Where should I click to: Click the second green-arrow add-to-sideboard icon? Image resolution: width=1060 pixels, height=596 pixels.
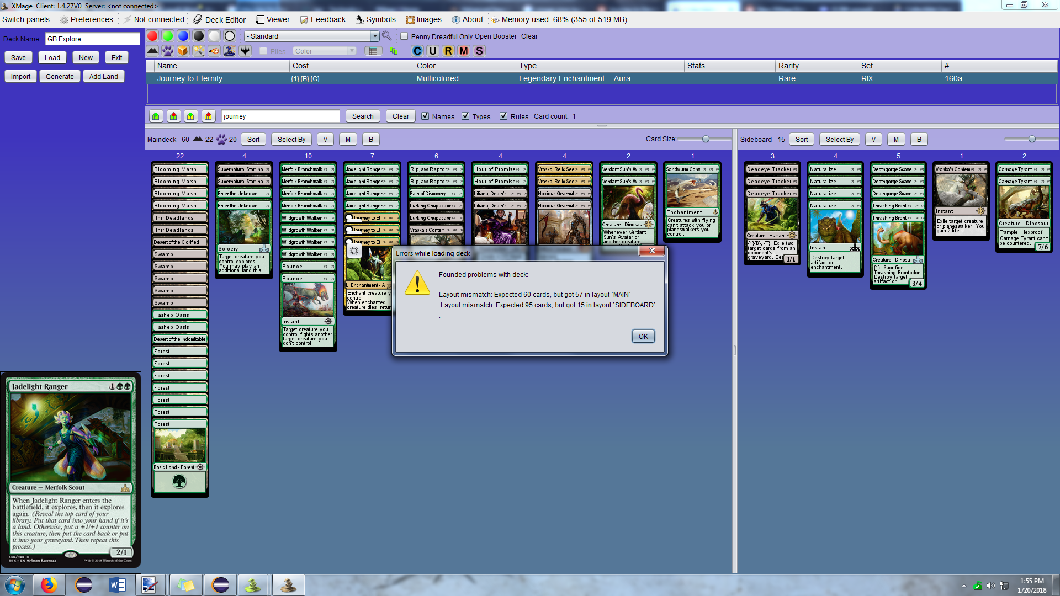(191, 116)
